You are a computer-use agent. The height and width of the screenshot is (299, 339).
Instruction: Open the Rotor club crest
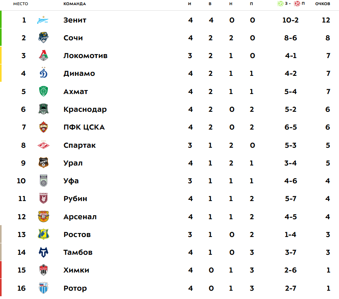pyautogui.click(x=44, y=288)
